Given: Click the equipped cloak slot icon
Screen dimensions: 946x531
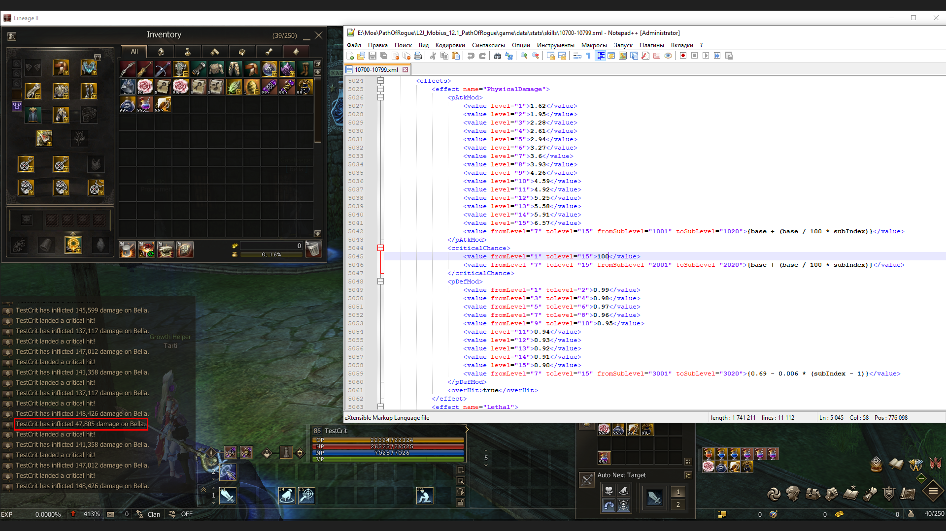Looking at the screenshot, I should 33,115.
